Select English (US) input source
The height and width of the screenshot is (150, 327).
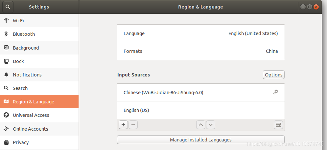(200, 110)
